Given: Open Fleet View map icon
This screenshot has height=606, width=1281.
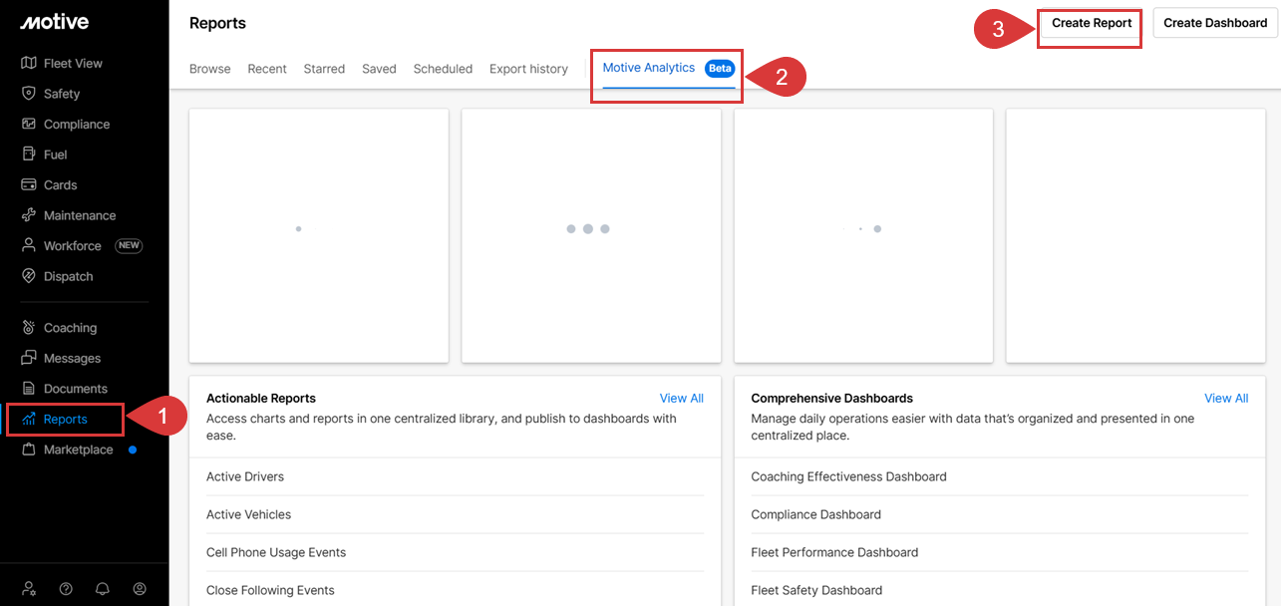Looking at the screenshot, I should point(29,63).
